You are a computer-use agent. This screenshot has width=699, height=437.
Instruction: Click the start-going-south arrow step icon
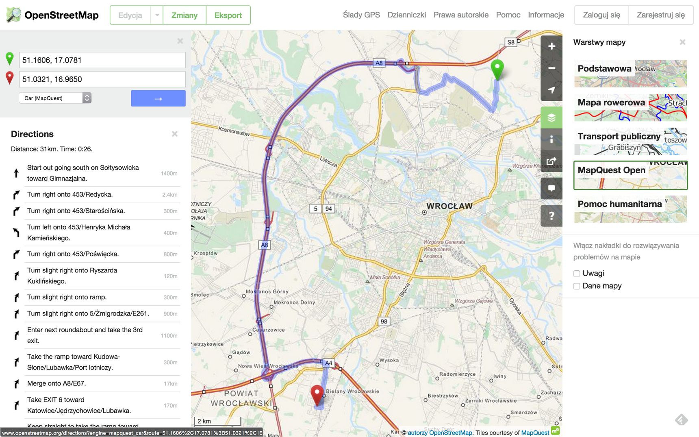pyautogui.click(x=16, y=173)
